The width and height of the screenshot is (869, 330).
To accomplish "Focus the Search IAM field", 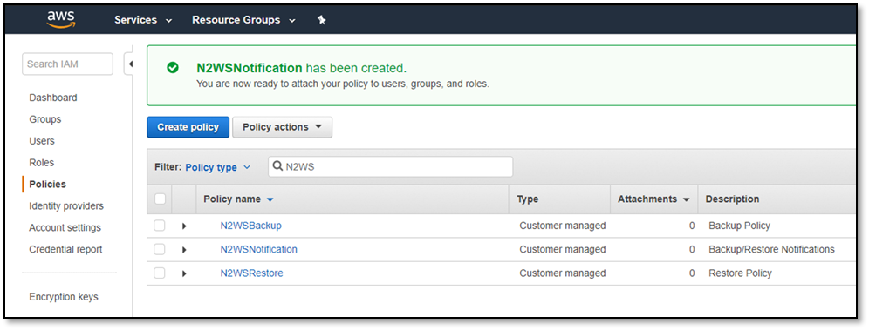I will (x=67, y=64).
